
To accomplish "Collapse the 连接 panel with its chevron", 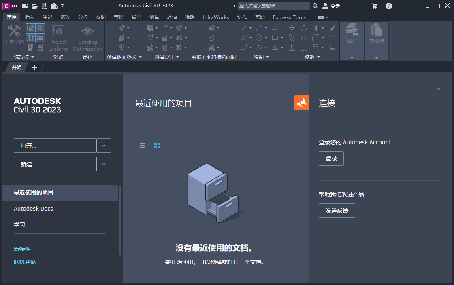I will [x=438, y=89].
